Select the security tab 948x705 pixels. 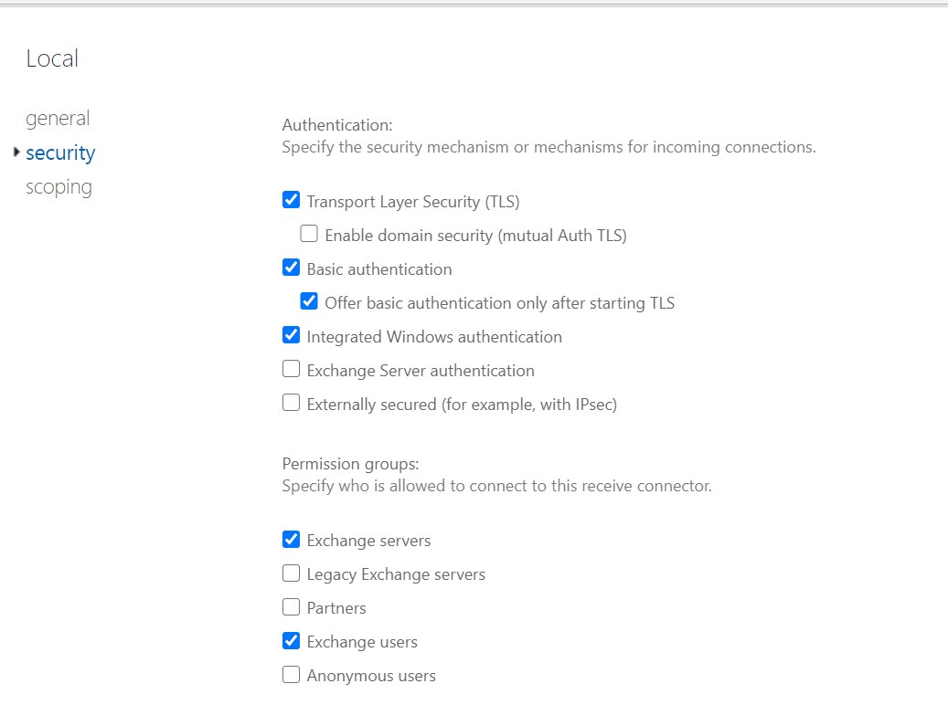[60, 153]
